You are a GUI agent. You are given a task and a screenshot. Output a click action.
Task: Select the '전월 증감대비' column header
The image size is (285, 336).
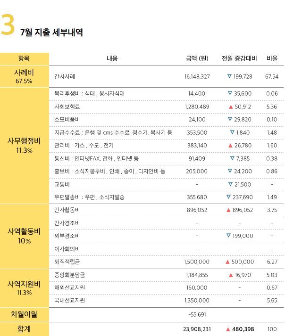tap(239, 58)
